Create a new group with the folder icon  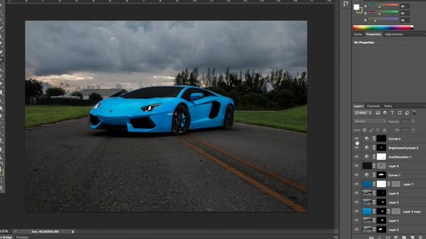point(404,238)
